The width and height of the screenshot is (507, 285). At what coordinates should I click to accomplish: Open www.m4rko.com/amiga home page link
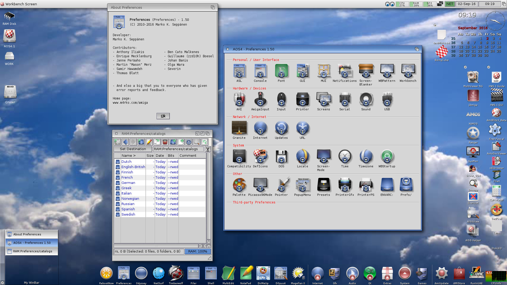click(130, 102)
